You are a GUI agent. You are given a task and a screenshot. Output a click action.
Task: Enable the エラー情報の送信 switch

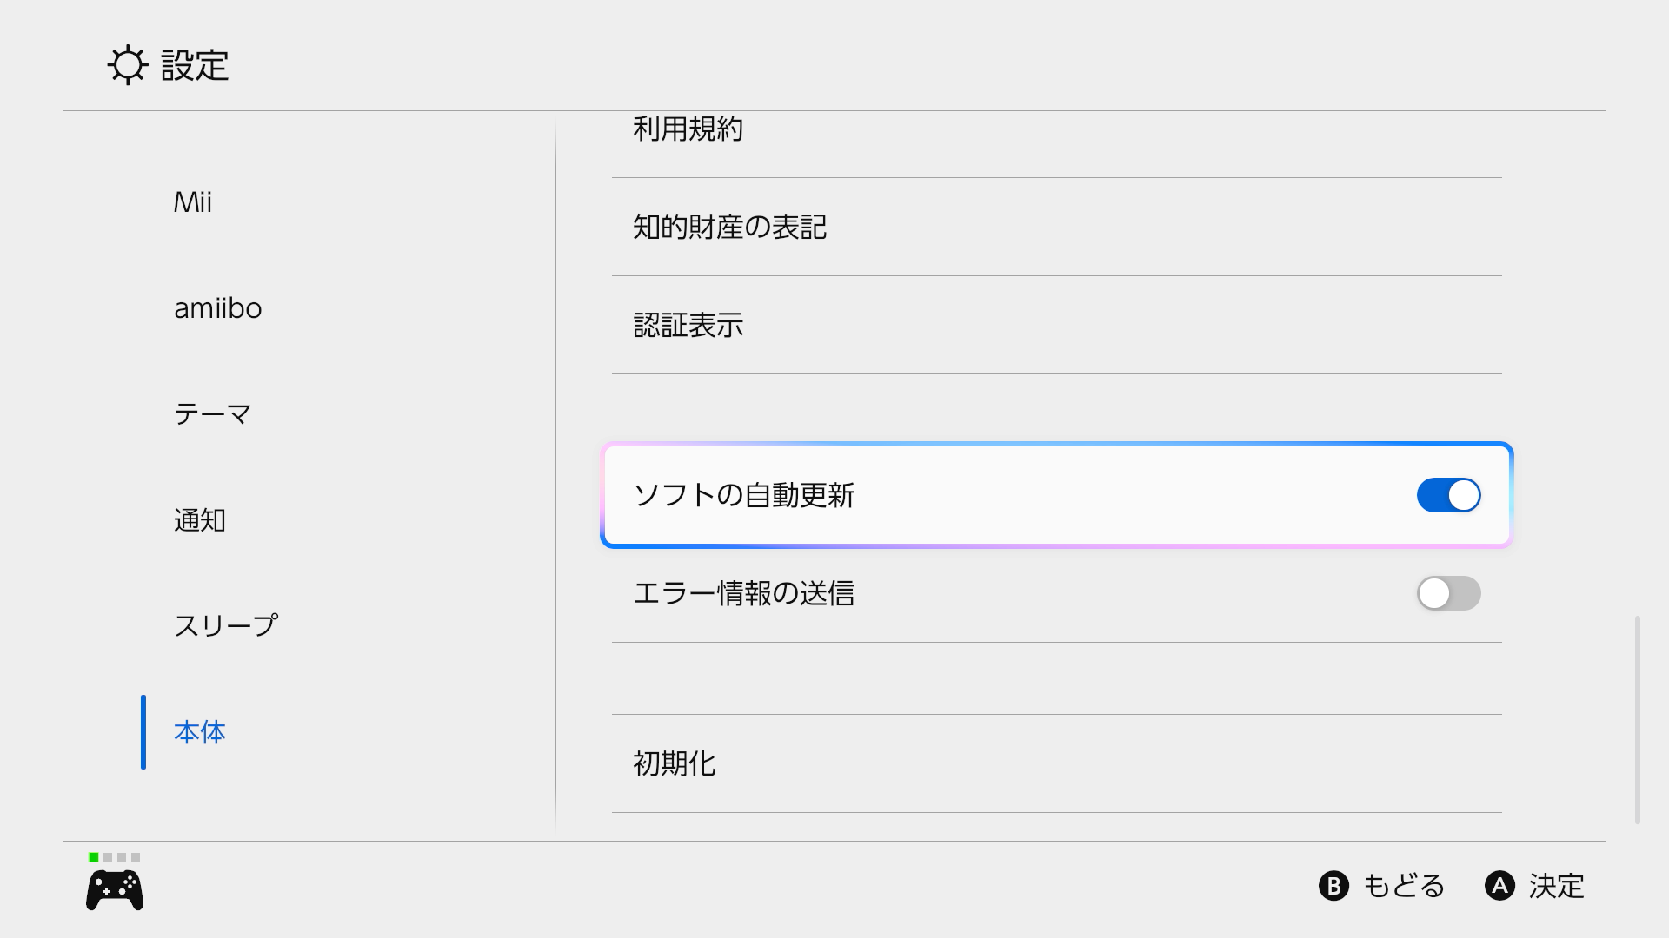[x=1448, y=593]
